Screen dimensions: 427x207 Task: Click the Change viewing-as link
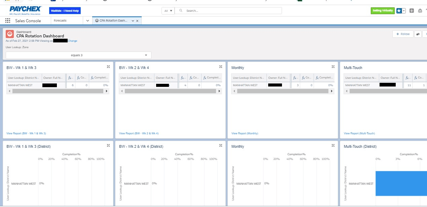pyautogui.click(x=72, y=41)
